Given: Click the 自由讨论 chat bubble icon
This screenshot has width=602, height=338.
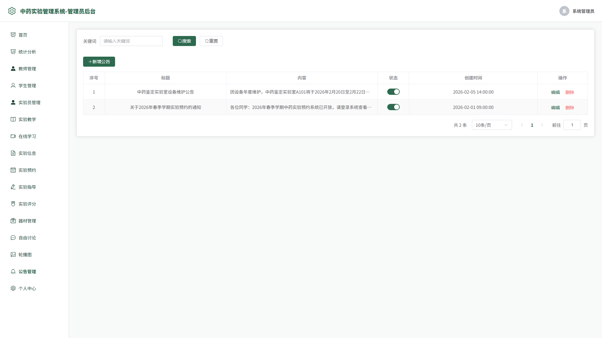Looking at the screenshot, I should 13,238.
